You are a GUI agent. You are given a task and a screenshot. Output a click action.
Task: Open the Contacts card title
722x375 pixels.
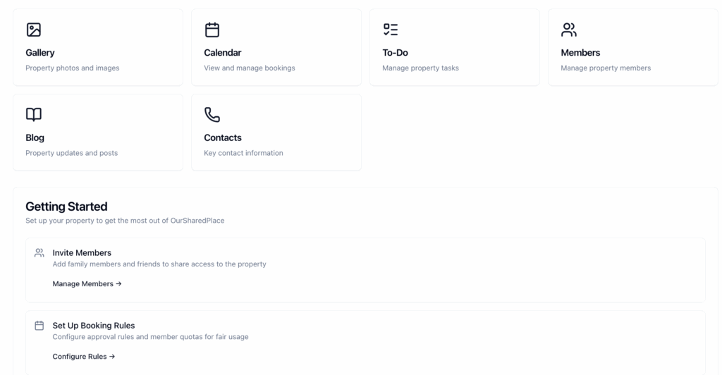[x=223, y=138]
